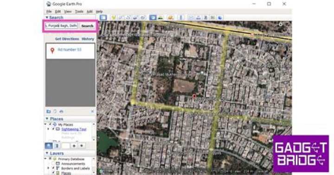Open the Help menu
The height and width of the screenshot is (175, 334).
(99, 12)
